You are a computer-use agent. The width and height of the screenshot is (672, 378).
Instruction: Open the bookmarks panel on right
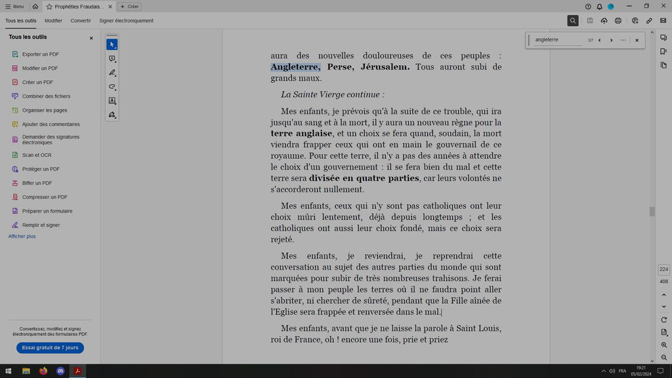(x=663, y=51)
